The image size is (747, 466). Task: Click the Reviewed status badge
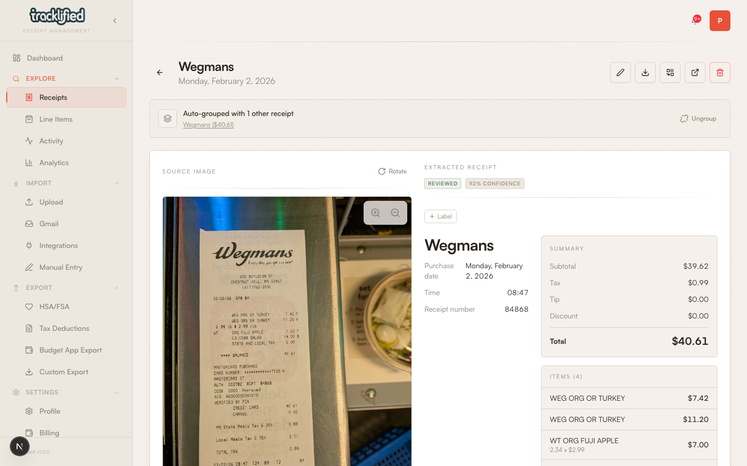point(442,184)
